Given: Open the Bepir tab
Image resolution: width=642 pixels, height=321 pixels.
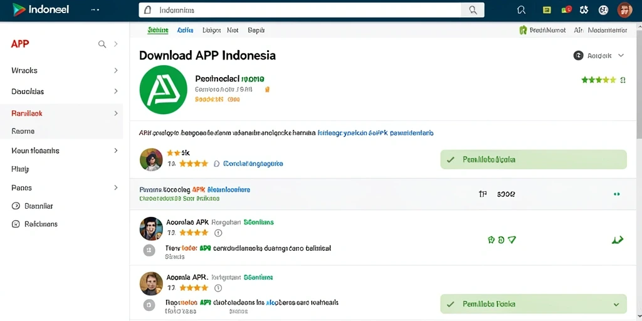Looking at the screenshot, I should 256,30.
